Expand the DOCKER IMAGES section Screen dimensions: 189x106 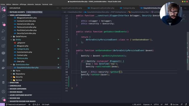click(16, 92)
